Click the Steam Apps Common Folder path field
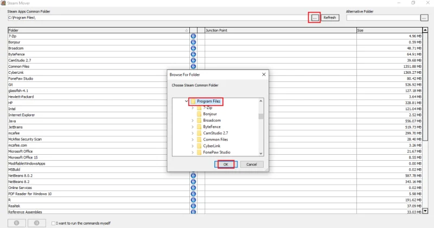 coord(158,18)
